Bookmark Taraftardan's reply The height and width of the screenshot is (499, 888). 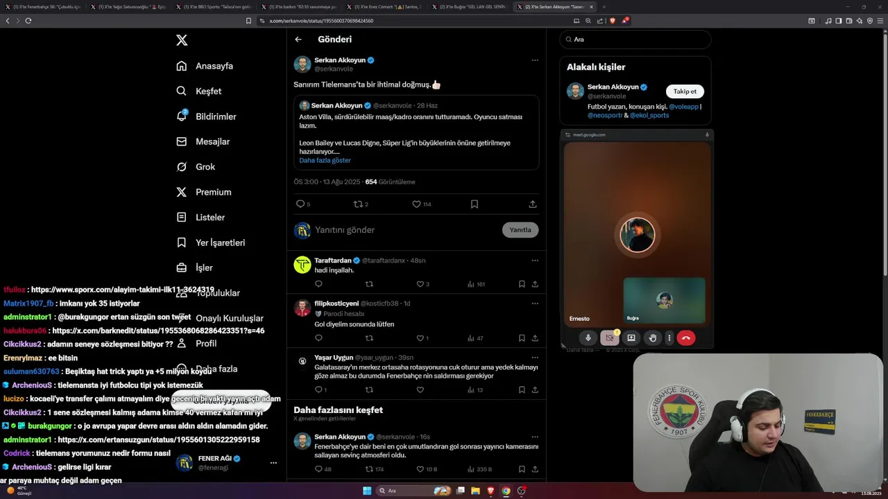(x=522, y=284)
